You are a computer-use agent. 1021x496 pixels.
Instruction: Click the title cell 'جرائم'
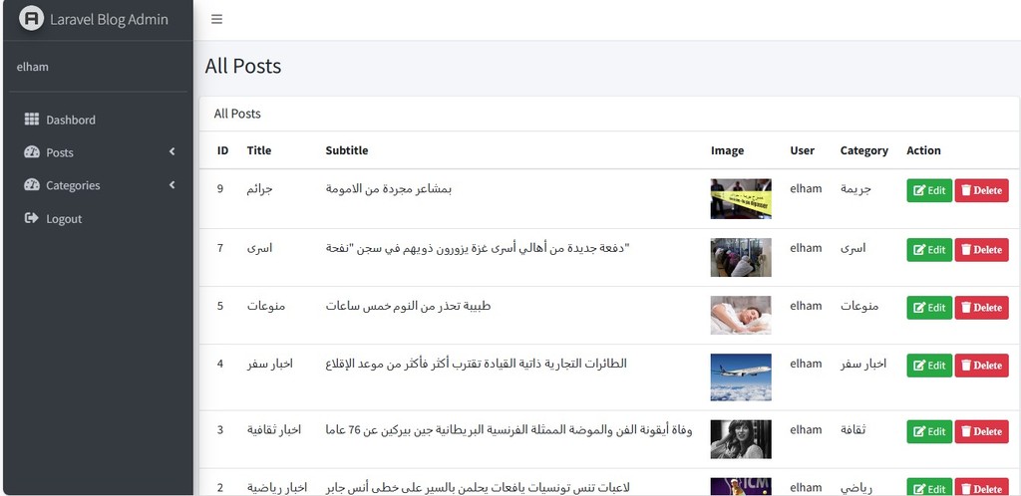click(x=260, y=189)
